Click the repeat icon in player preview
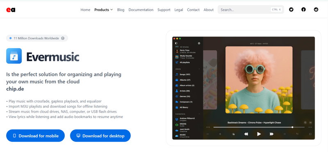 click(x=233, y=134)
